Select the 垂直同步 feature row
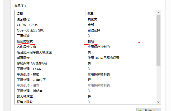171x111 pixels. (23, 58)
